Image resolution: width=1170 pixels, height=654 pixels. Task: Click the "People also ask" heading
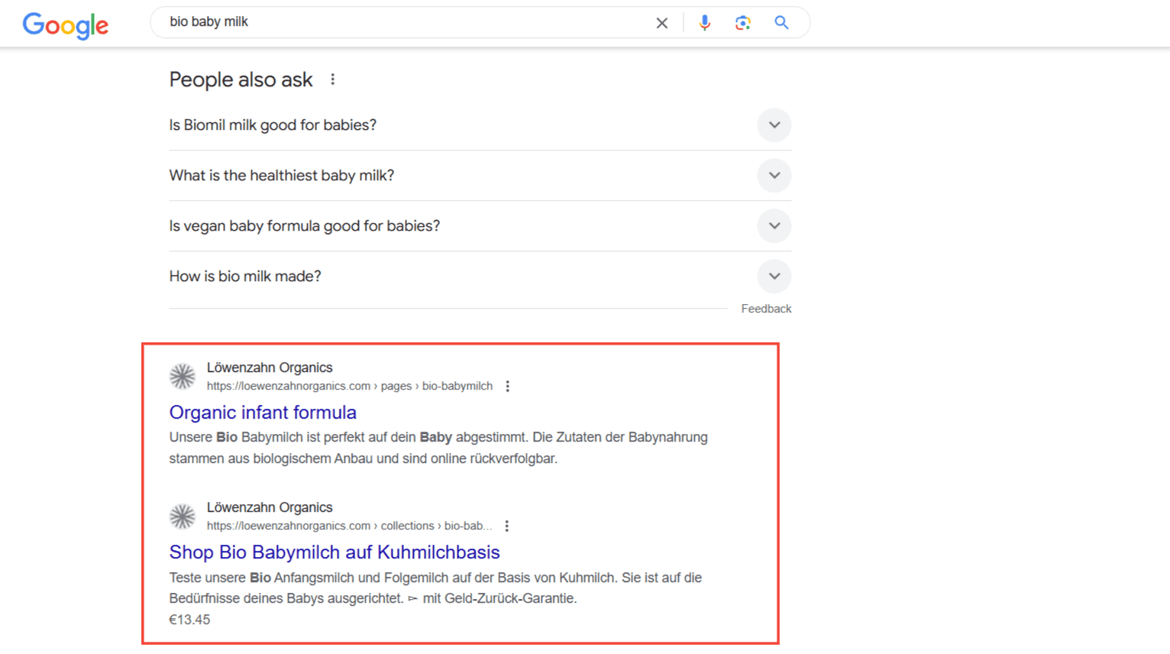pyautogui.click(x=241, y=79)
